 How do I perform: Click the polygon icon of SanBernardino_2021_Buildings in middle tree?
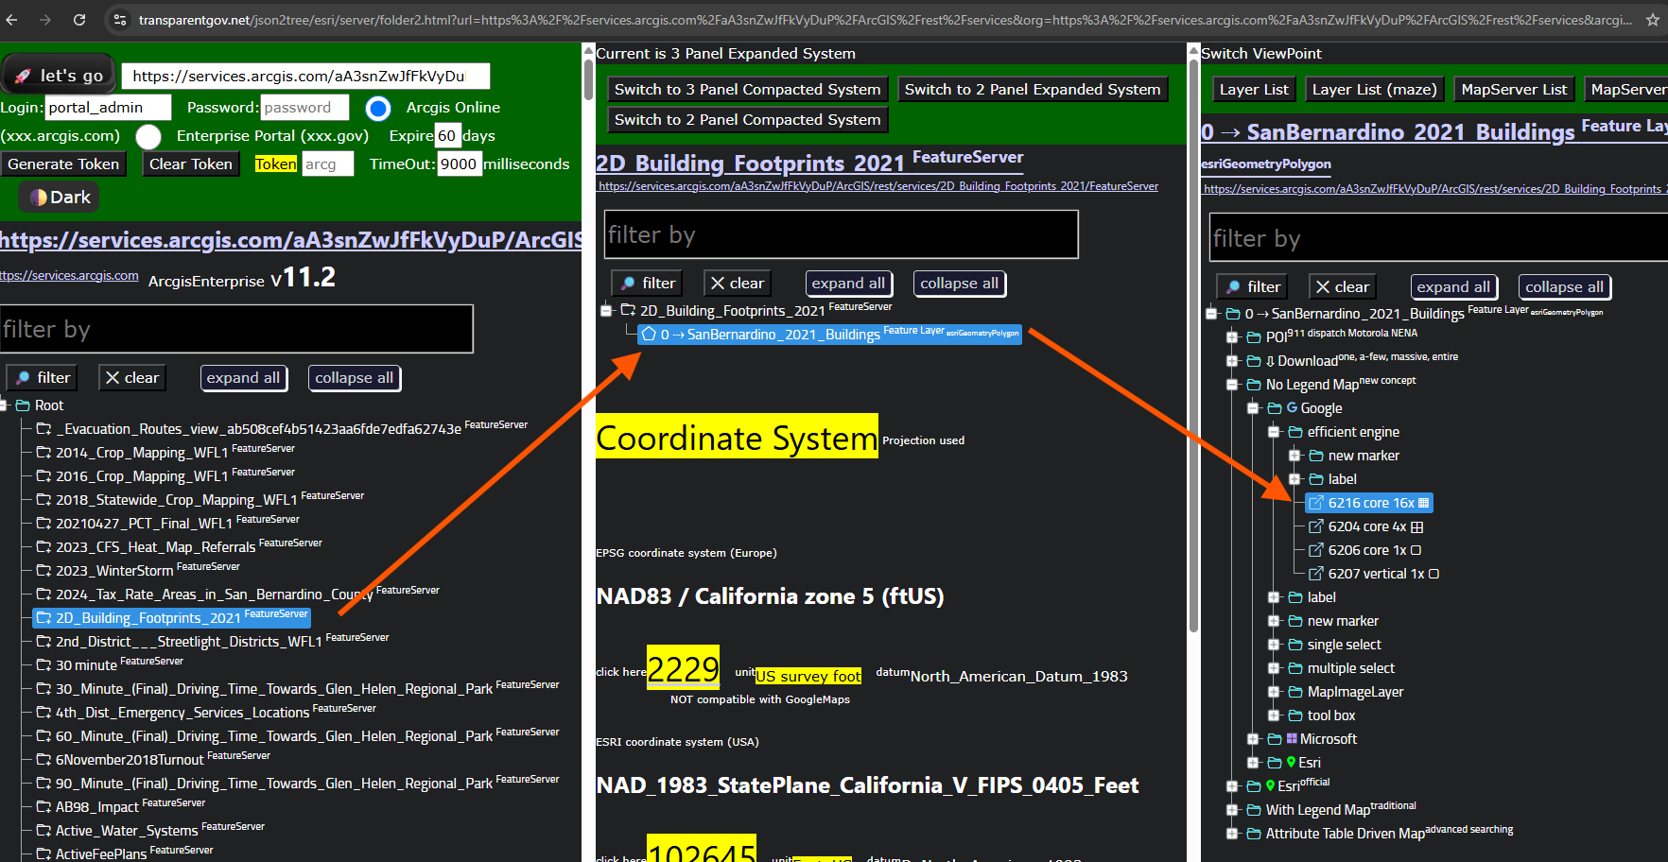(649, 334)
